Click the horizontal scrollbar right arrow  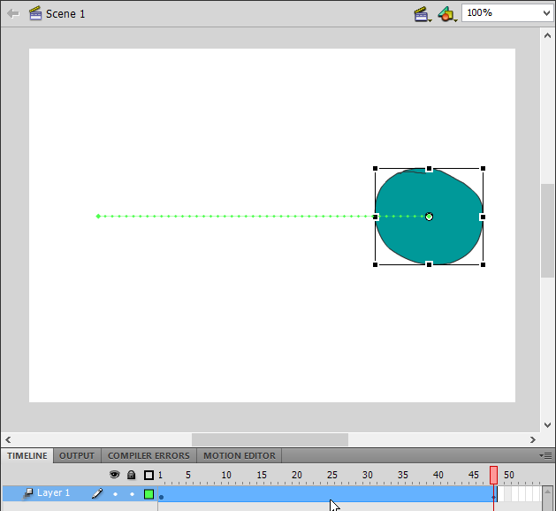coord(533,439)
